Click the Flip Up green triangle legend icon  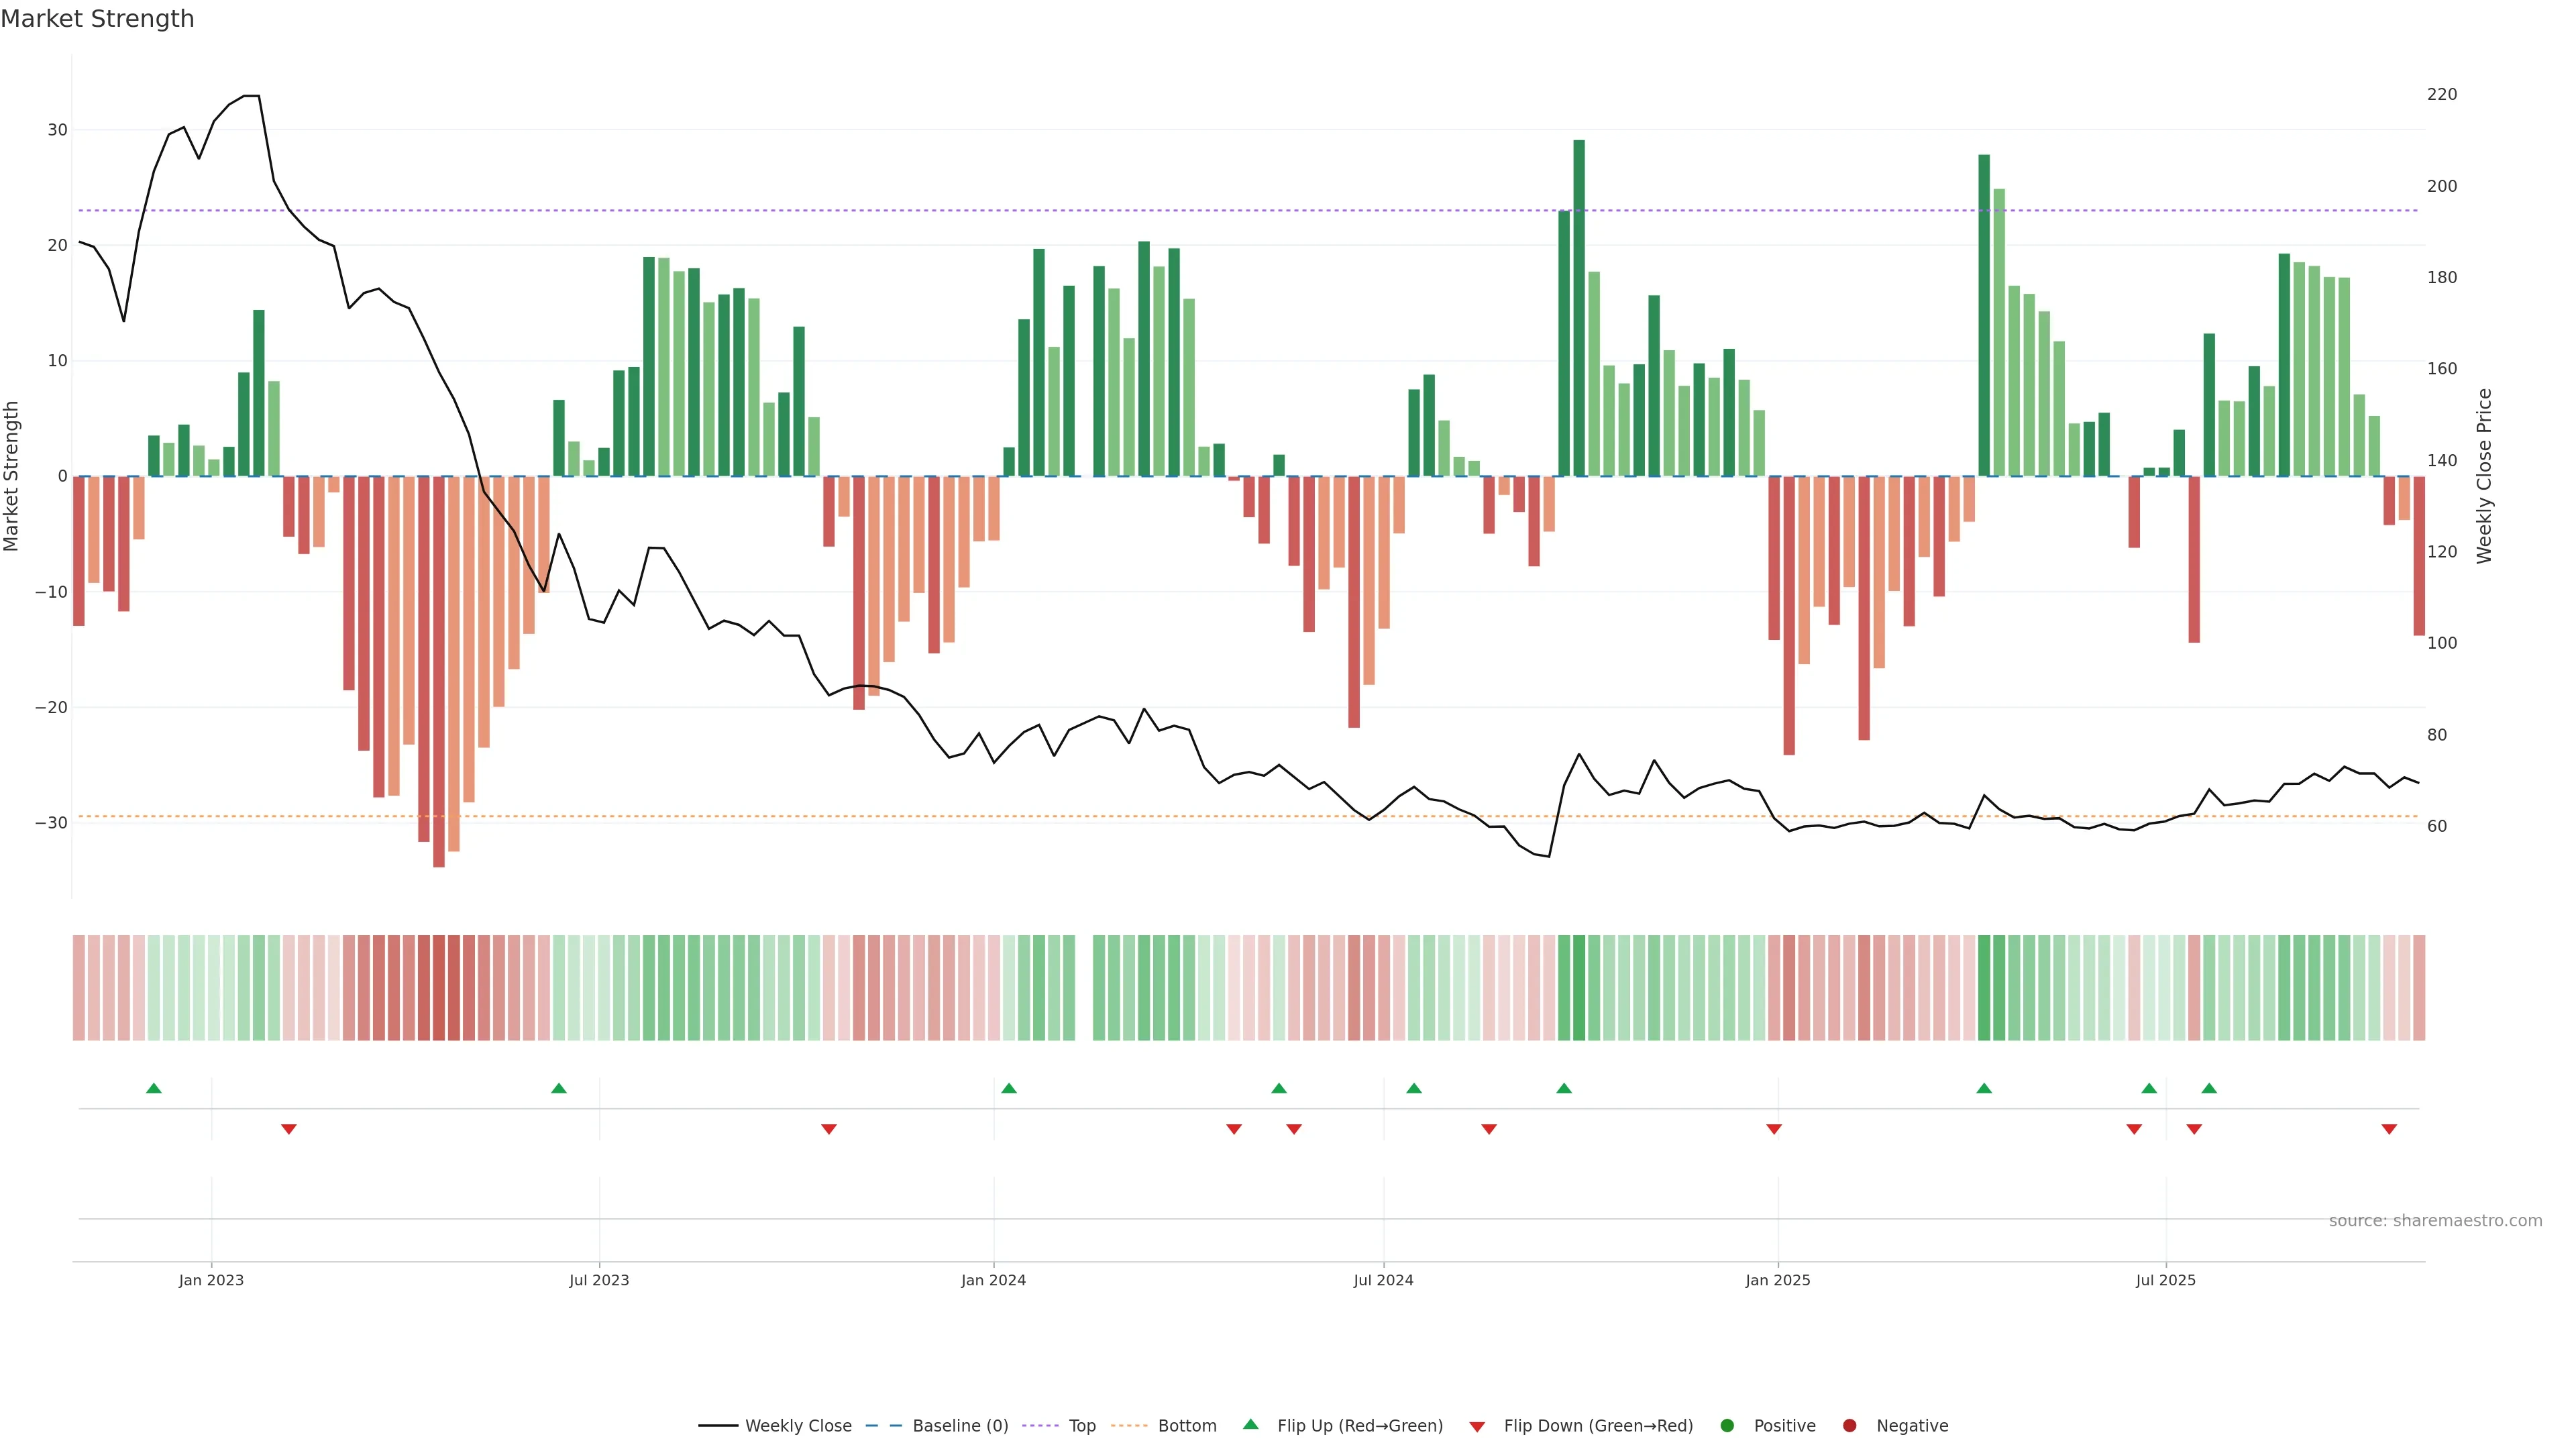pos(1250,1424)
